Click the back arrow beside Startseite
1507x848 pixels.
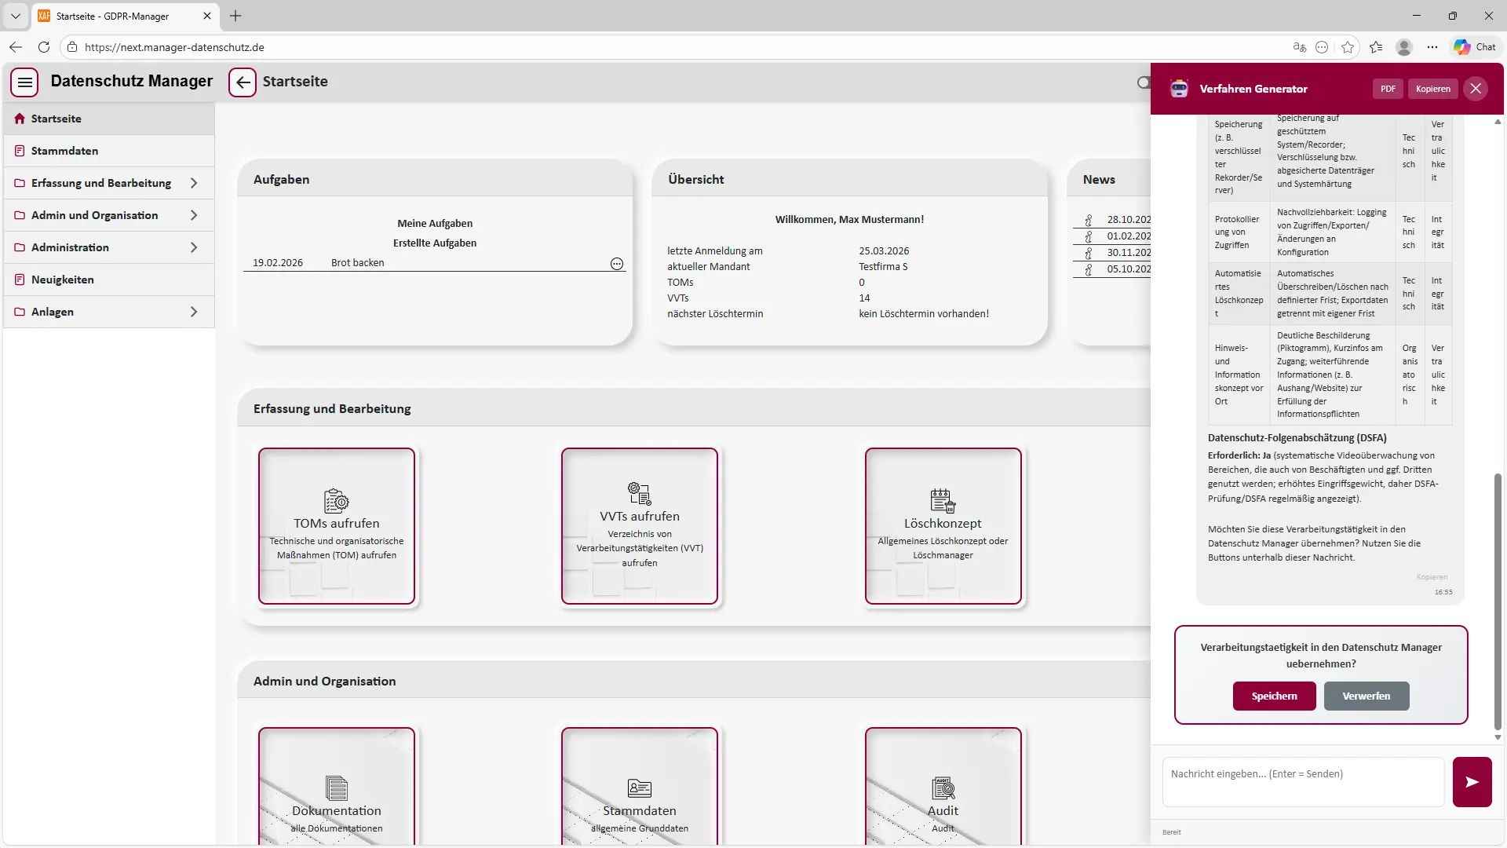coord(243,82)
